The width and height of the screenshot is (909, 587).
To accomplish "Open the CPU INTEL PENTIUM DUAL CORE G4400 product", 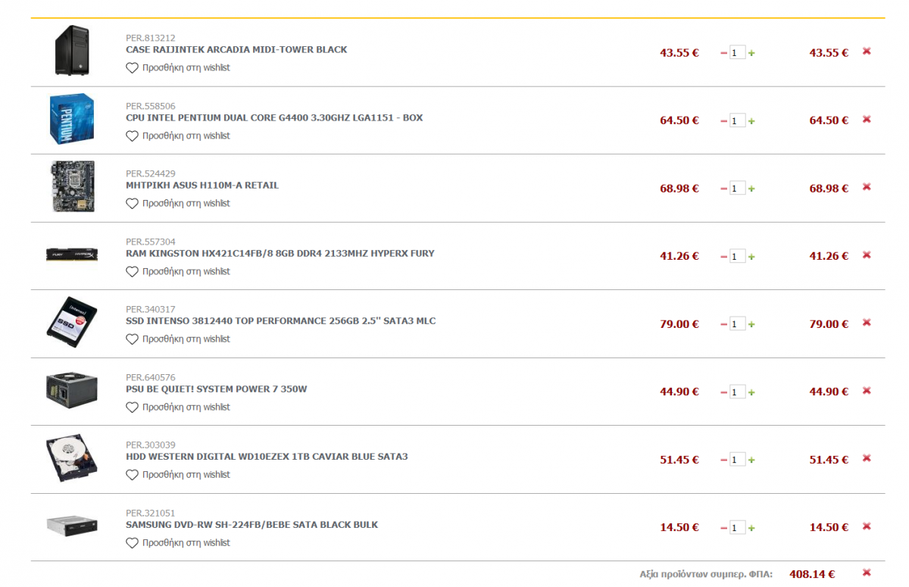I will click(274, 117).
